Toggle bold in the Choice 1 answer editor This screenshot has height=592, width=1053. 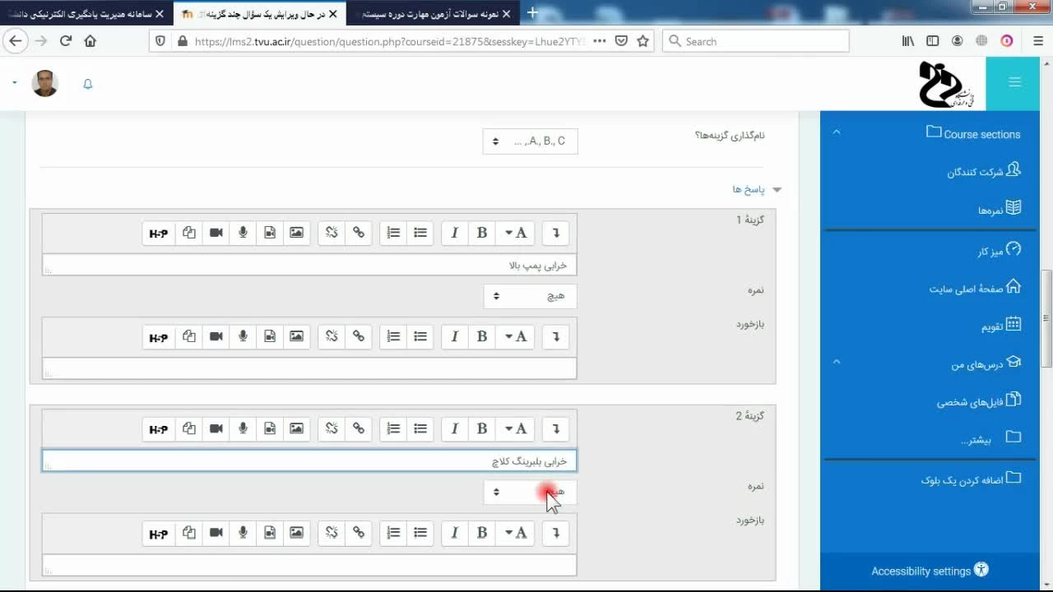[x=482, y=233]
